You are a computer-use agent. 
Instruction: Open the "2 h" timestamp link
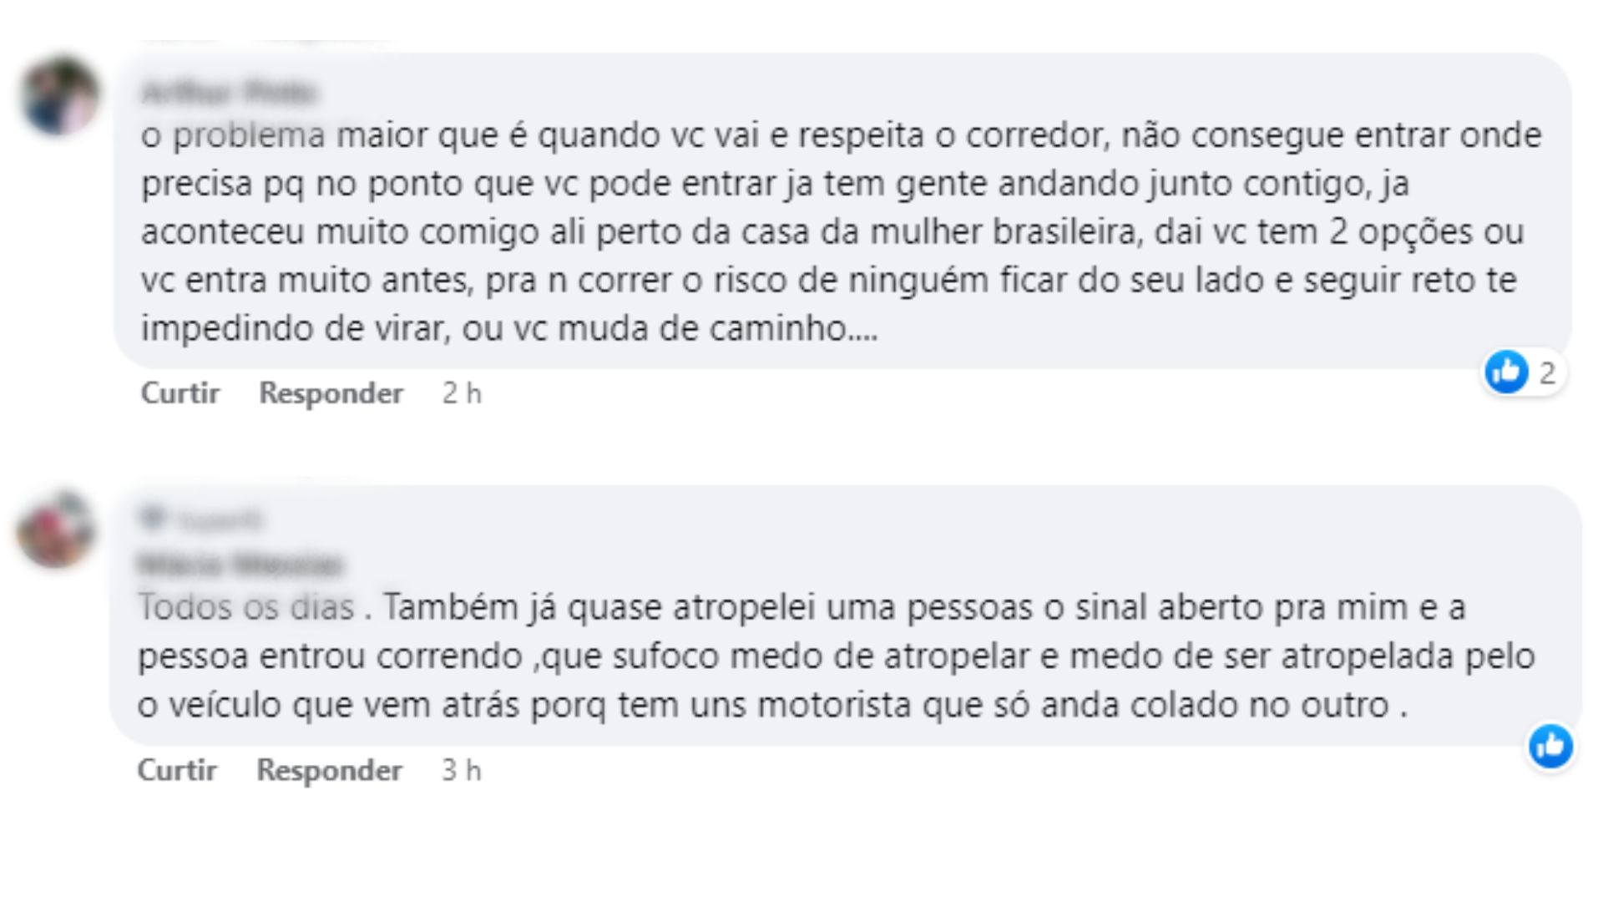coord(462,393)
